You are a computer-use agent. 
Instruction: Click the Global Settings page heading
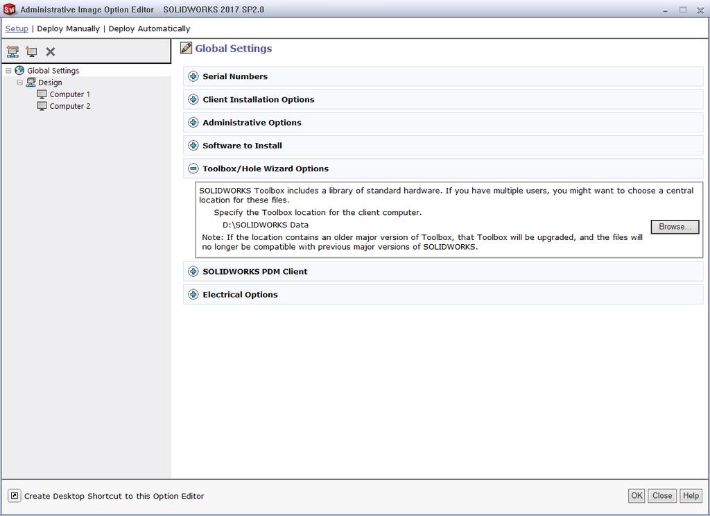(x=233, y=49)
